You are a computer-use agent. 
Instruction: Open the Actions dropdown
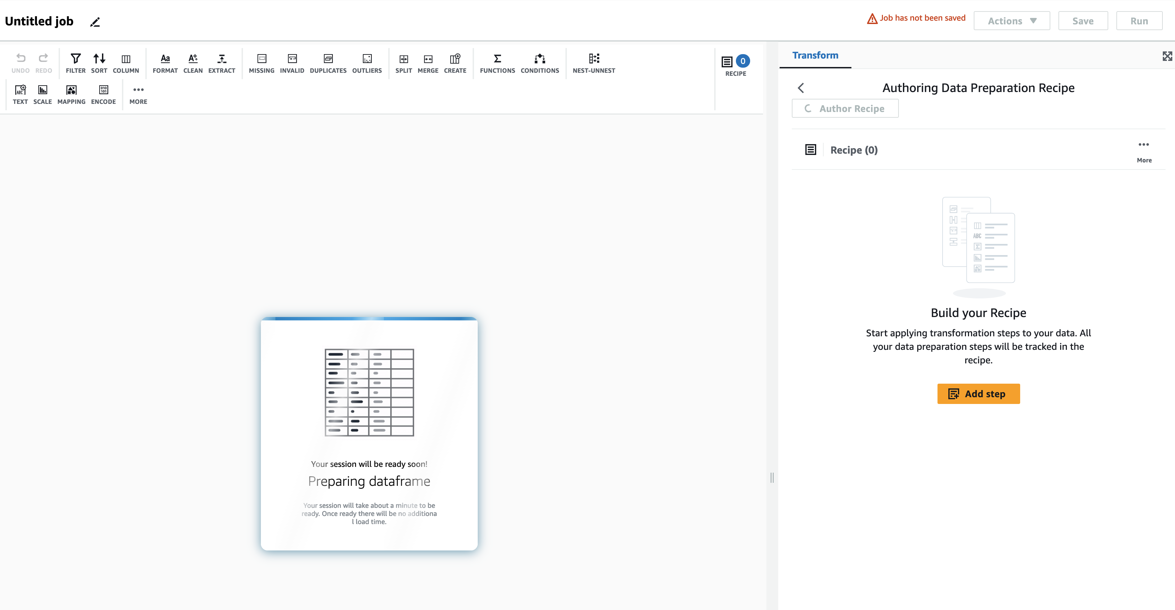coord(1011,21)
